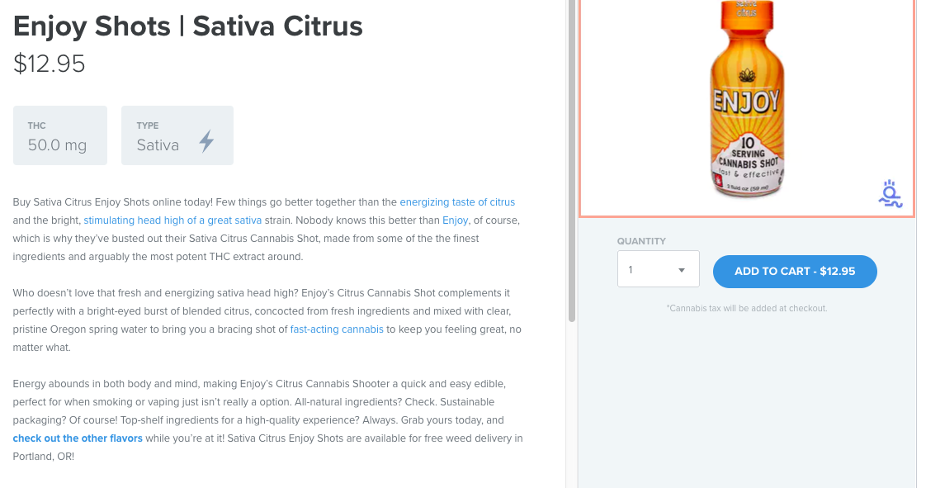Click the $12.95 price text
Viewport: 926px width, 488px height.
point(49,64)
